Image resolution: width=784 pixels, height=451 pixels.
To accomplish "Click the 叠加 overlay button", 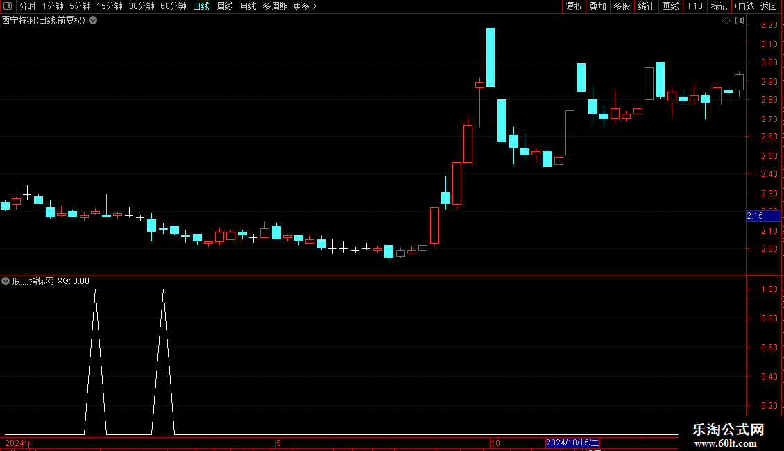I will (597, 6).
